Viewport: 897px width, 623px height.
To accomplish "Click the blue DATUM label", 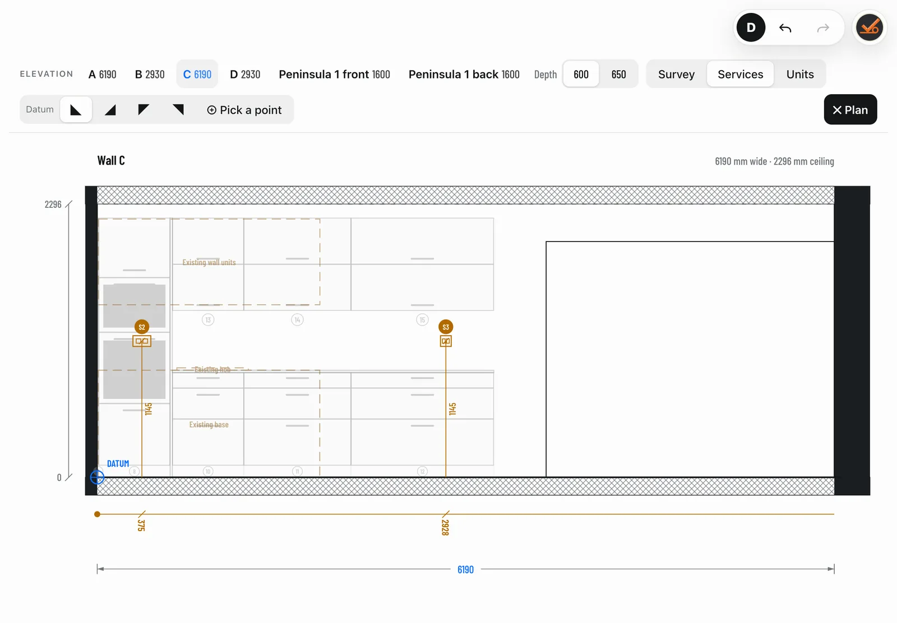I will (x=118, y=463).
